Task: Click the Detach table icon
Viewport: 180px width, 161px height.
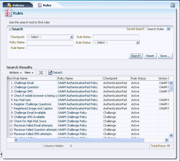Action: [x=50, y=73]
